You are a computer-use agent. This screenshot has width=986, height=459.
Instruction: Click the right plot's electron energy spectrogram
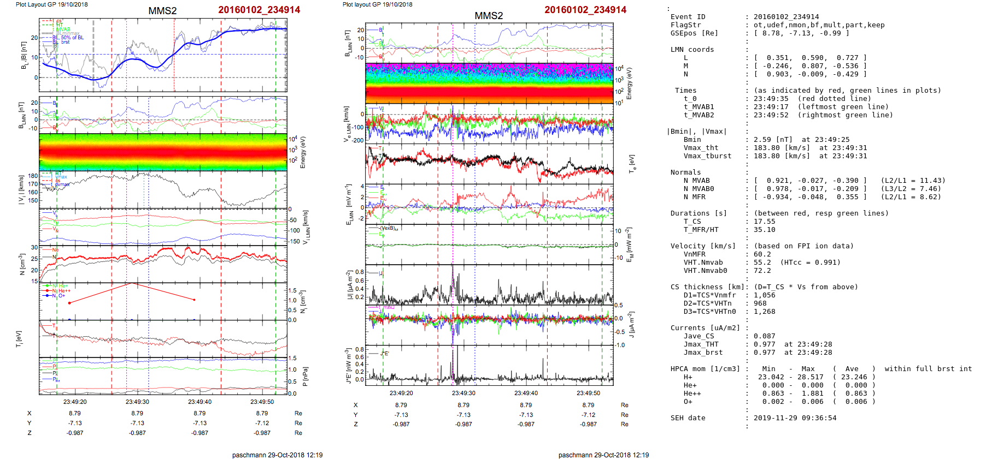click(x=489, y=83)
